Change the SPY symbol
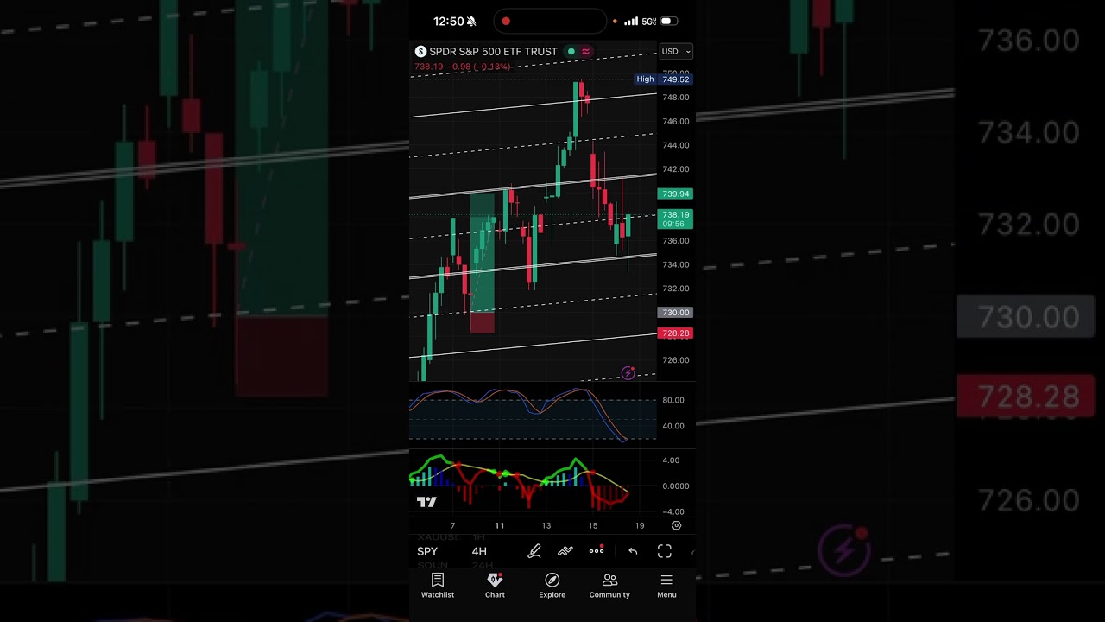Image resolution: width=1105 pixels, height=622 pixels. 427,551
